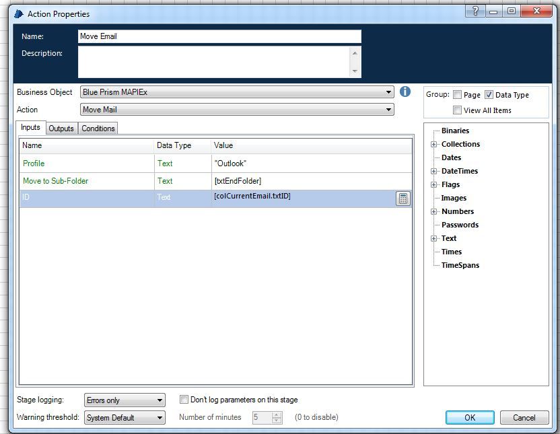
Task: Check Don't log parameters on this stage
Action: coord(184,400)
